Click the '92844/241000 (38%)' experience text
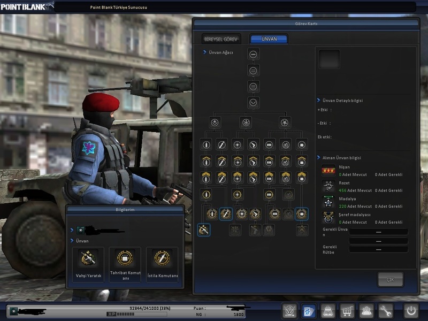The height and width of the screenshot is (321, 428). click(150, 308)
